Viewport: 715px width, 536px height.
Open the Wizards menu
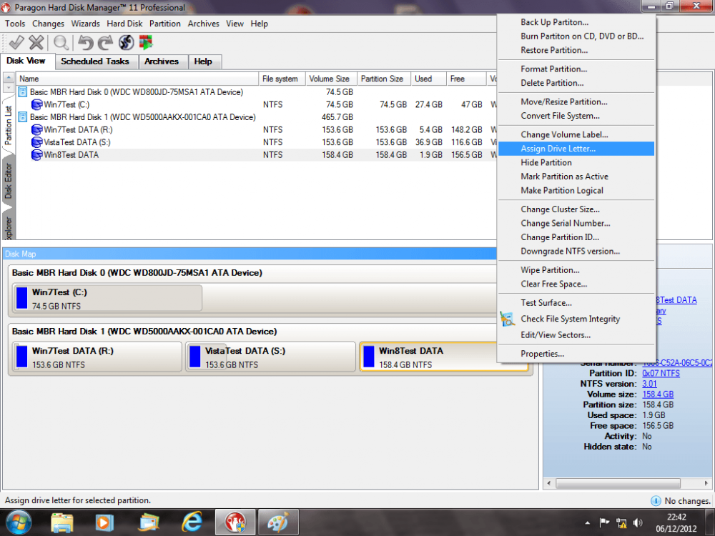(85, 24)
